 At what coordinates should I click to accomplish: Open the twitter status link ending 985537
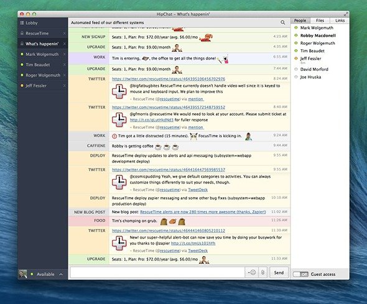169,170
